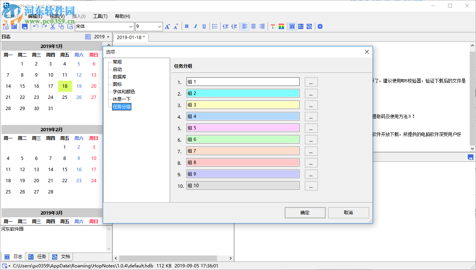Cut selected text using the scissors icon
The width and height of the screenshot is (476, 270).
(53, 26)
